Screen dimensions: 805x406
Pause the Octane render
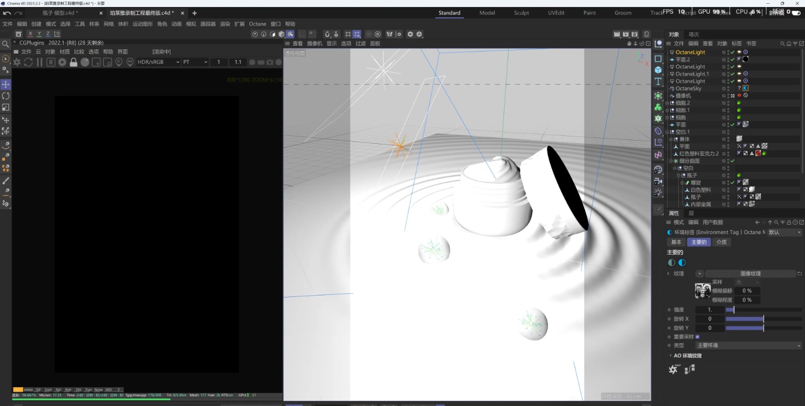[39, 62]
